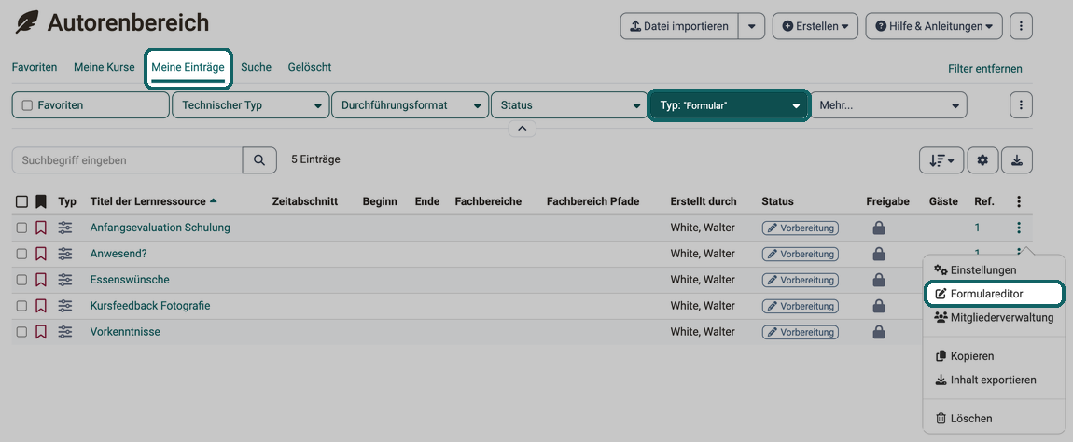The height and width of the screenshot is (442, 1073).
Task: Expand Hilfe & Anleitungen dropdown
Action: pos(934,26)
